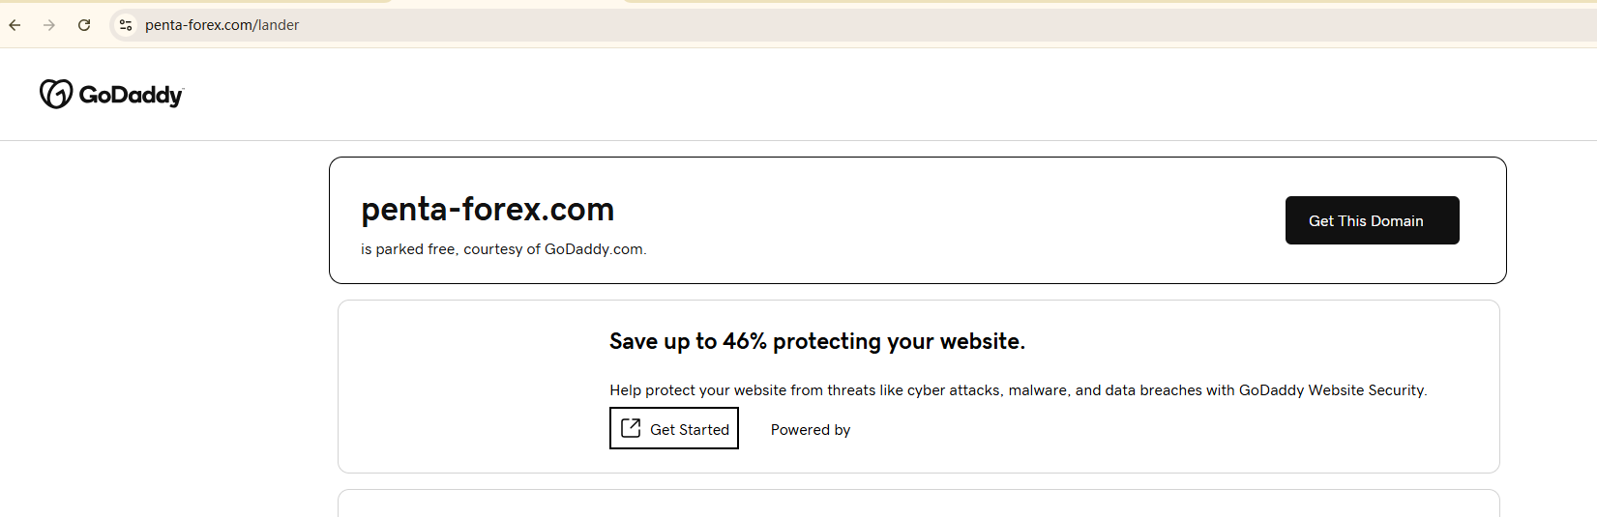This screenshot has width=1597, height=517.
Task: Click the GoDaddy heart logo icon
Action: (x=56, y=94)
